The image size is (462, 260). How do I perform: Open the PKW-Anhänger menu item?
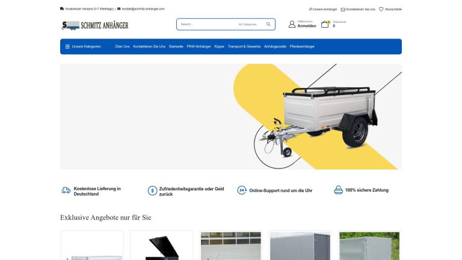[199, 46]
